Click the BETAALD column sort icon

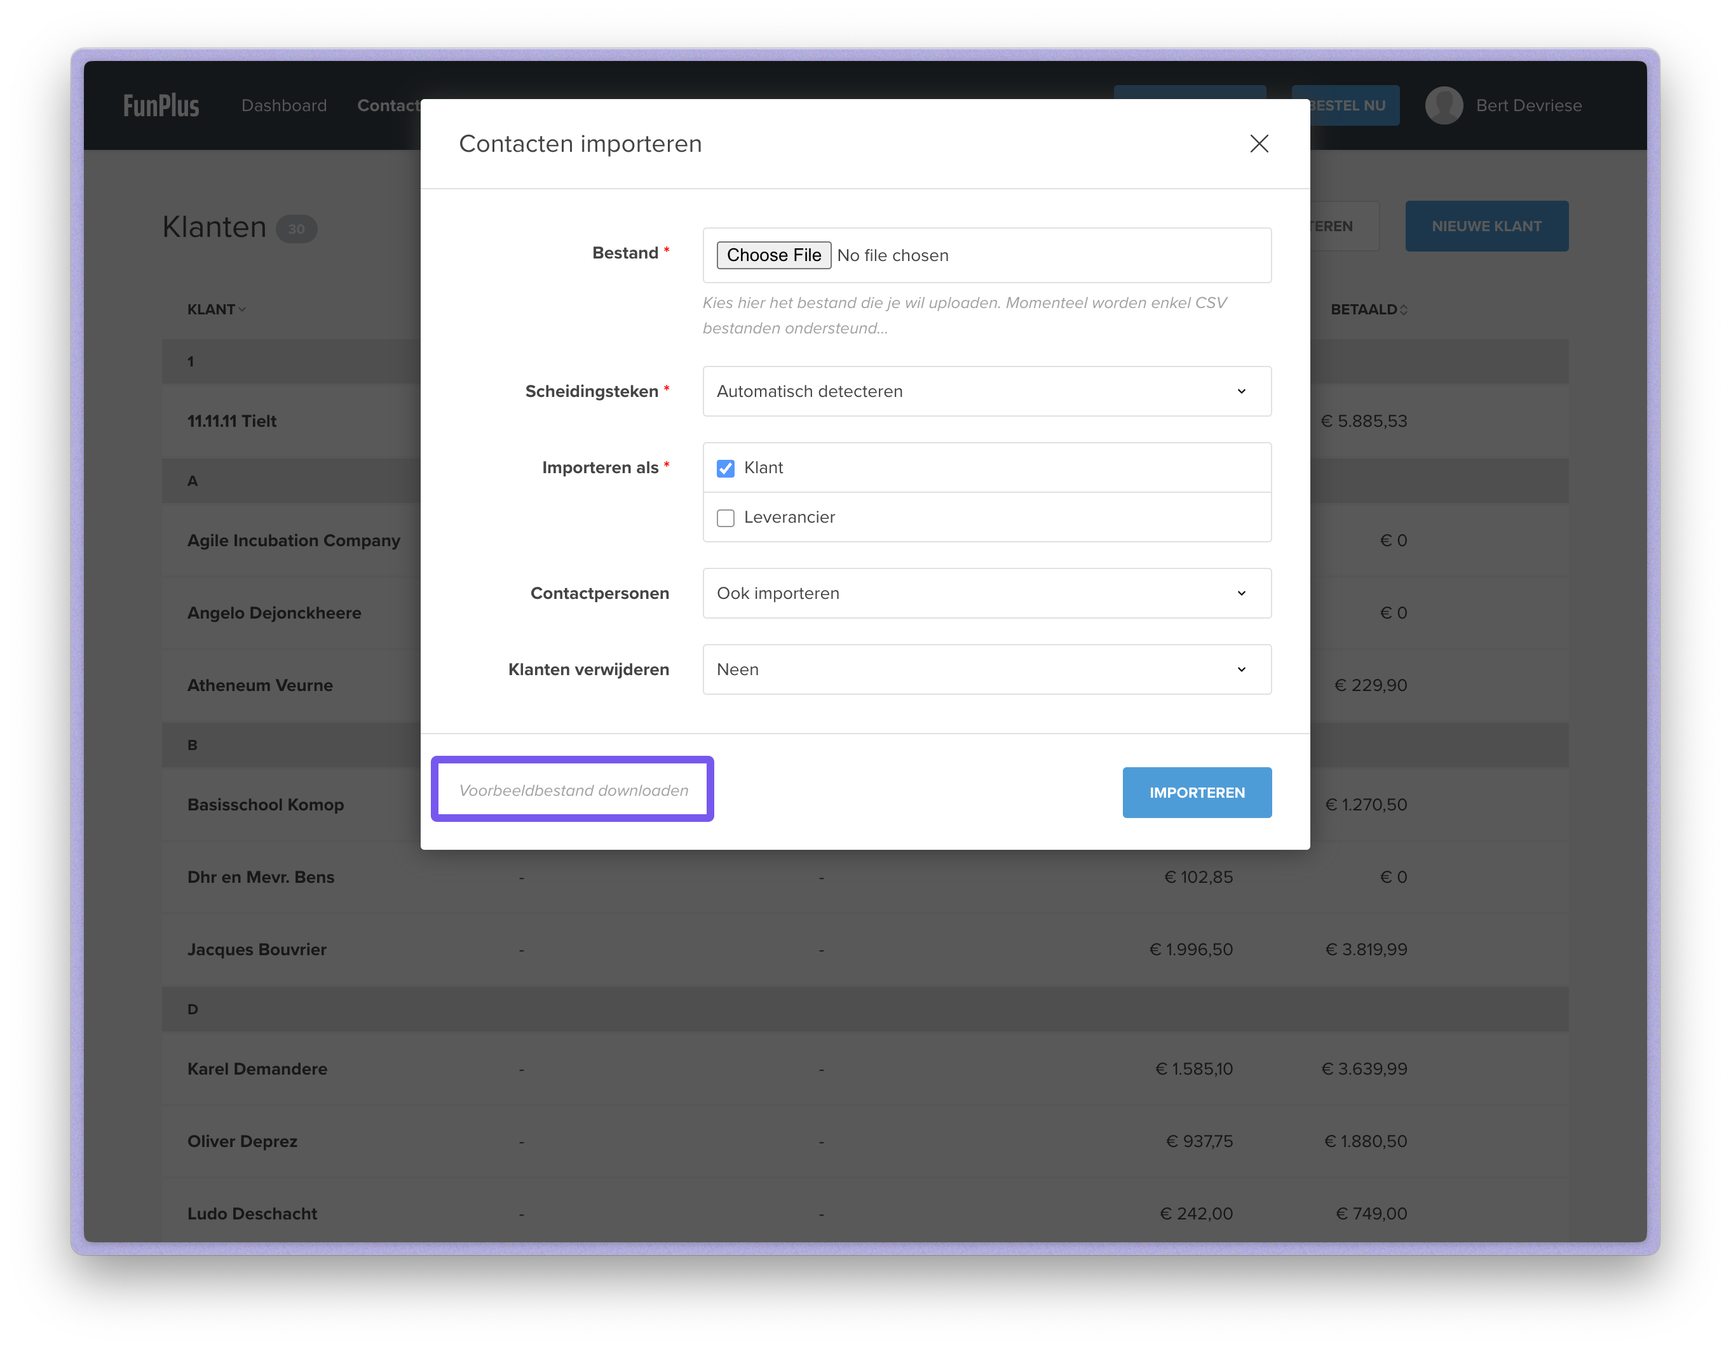[1404, 310]
